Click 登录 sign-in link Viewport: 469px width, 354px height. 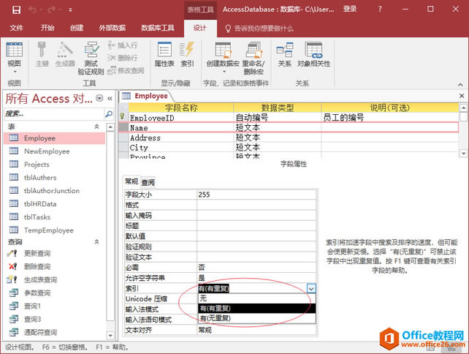click(350, 9)
